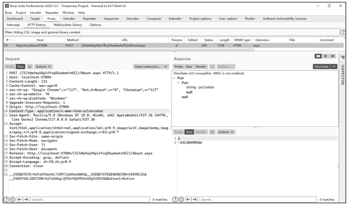Switch to Sequencer tab
The width and height of the screenshot is (349, 206).
pos(111,19)
